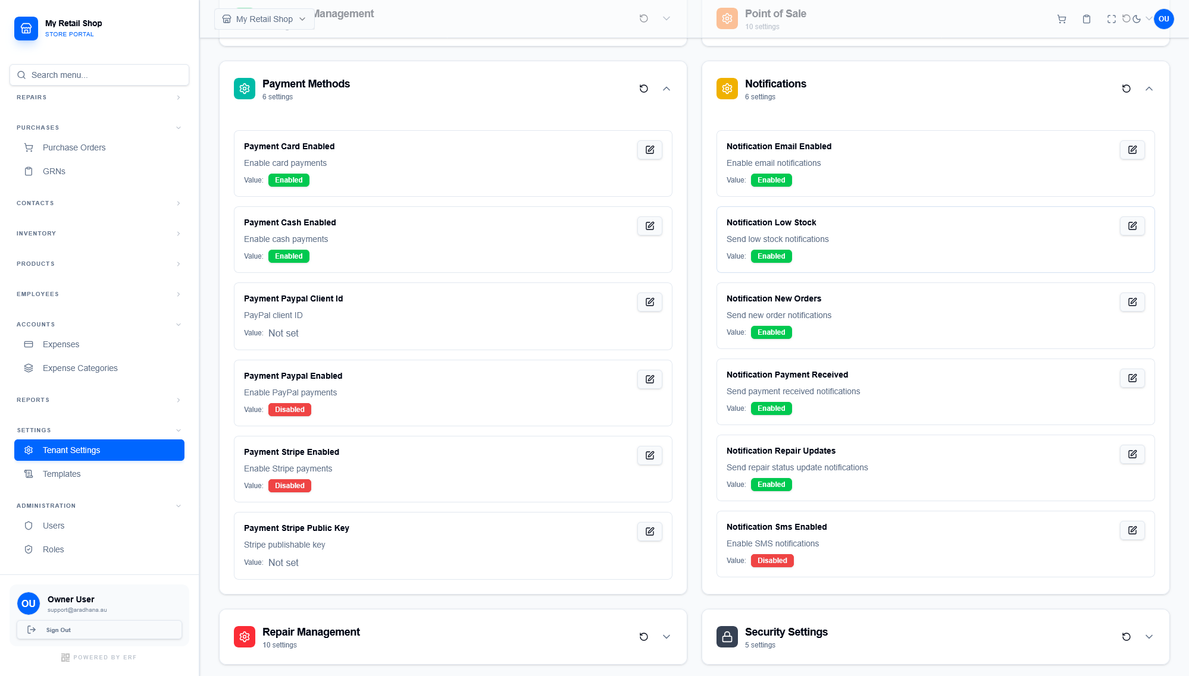Open GRNs from the sidebar
The height and width of the screenshot is (676, 1189).
click(99, 171)
